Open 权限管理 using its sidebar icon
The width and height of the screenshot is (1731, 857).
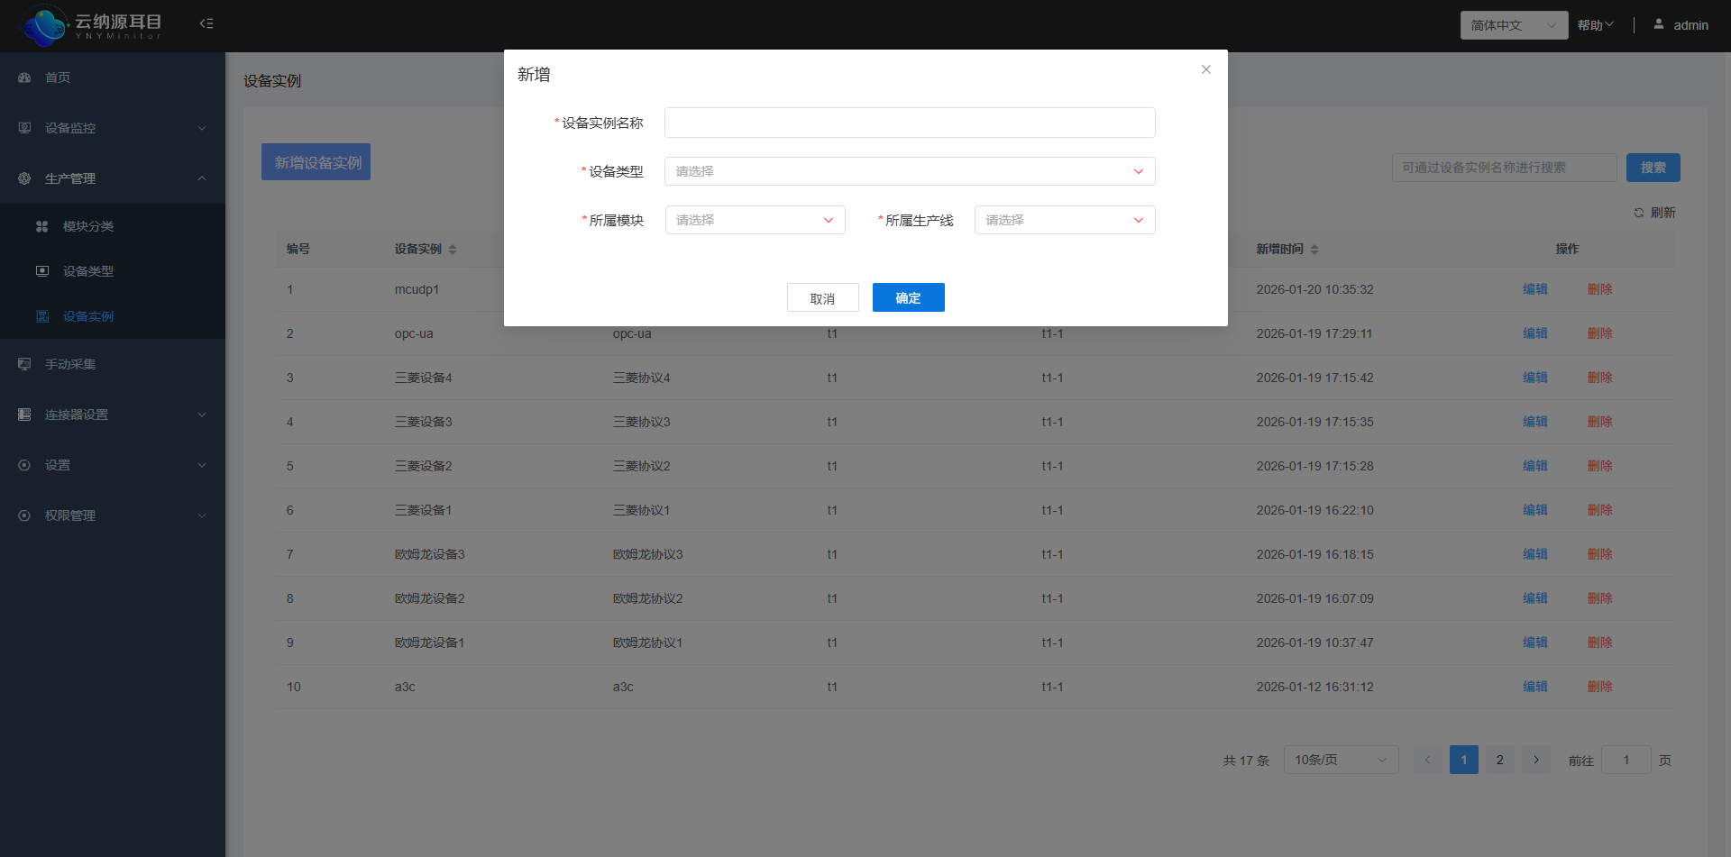pyautogui.click(x=23, y=515)
